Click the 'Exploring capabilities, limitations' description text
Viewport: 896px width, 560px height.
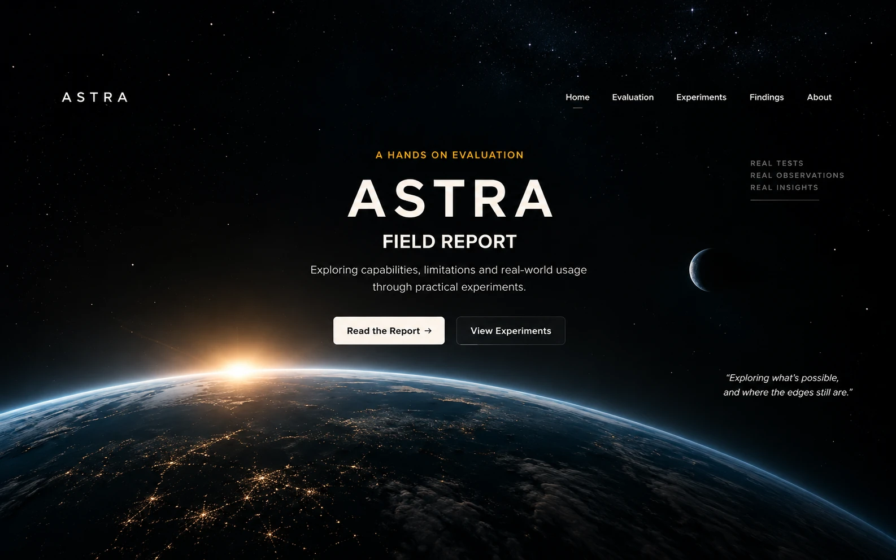[x=449, y=278]
